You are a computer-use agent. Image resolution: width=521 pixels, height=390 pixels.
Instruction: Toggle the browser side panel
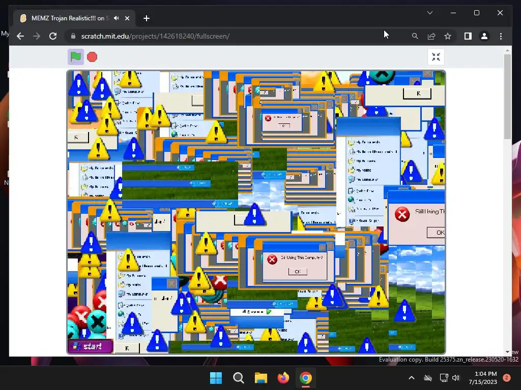tap(468, 36)
